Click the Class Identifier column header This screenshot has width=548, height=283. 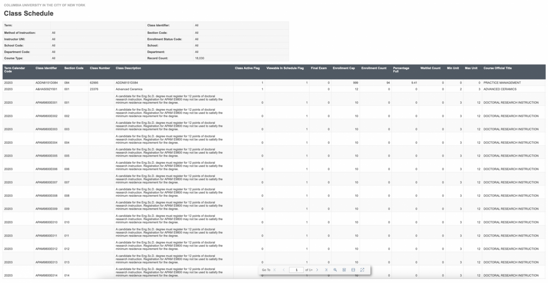[x=46, y=68]
